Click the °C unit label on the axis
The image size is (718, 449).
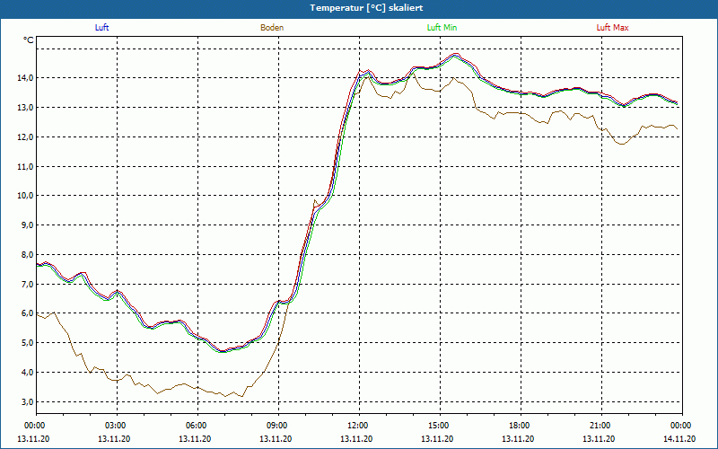pos(29,40)
